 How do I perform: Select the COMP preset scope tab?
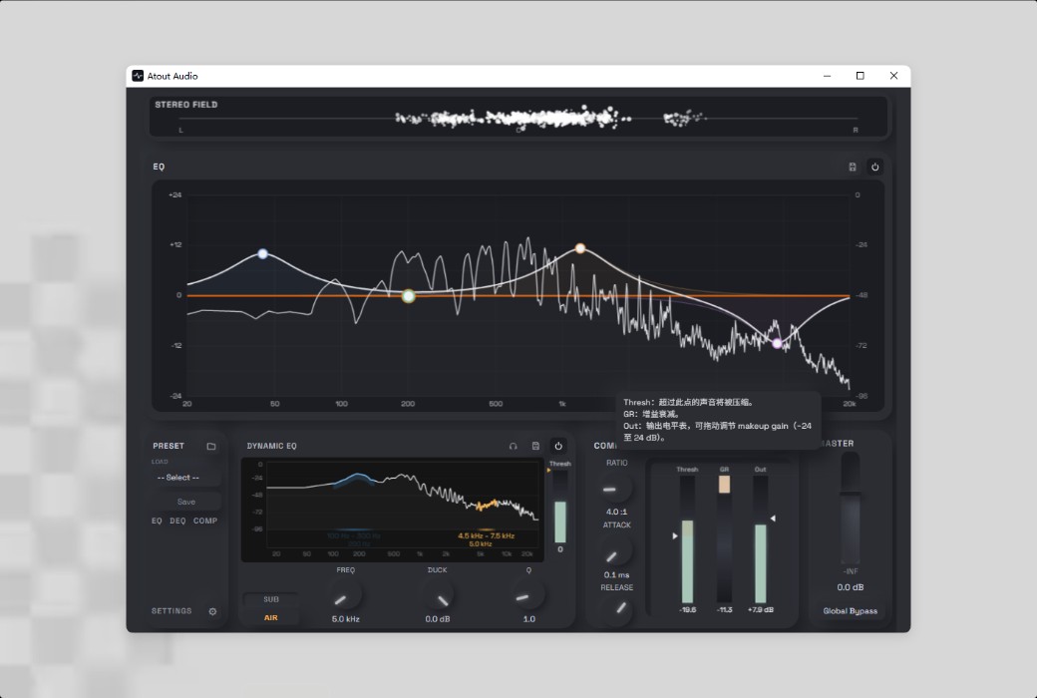tap(205, 521)
